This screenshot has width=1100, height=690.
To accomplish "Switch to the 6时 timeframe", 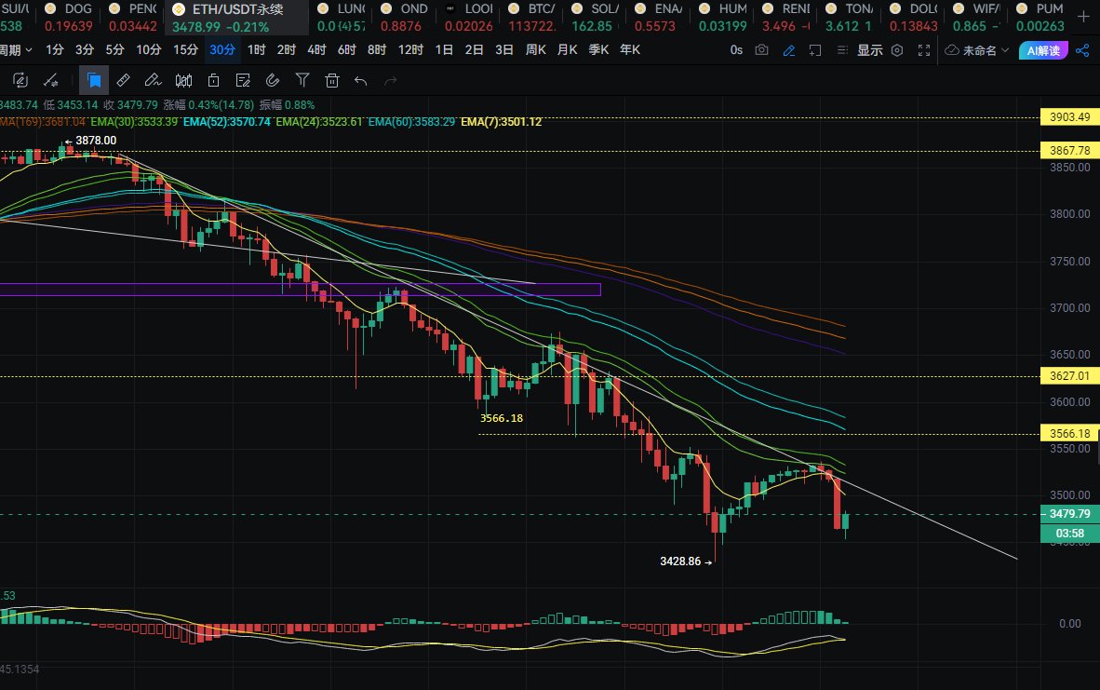I will click(346, 50).
